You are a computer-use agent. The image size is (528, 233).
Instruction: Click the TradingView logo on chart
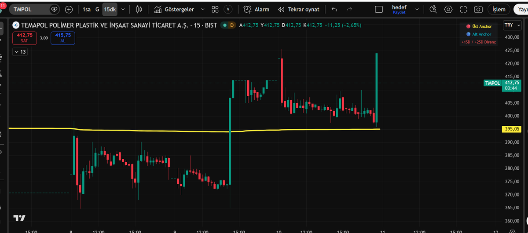(19, 218)
